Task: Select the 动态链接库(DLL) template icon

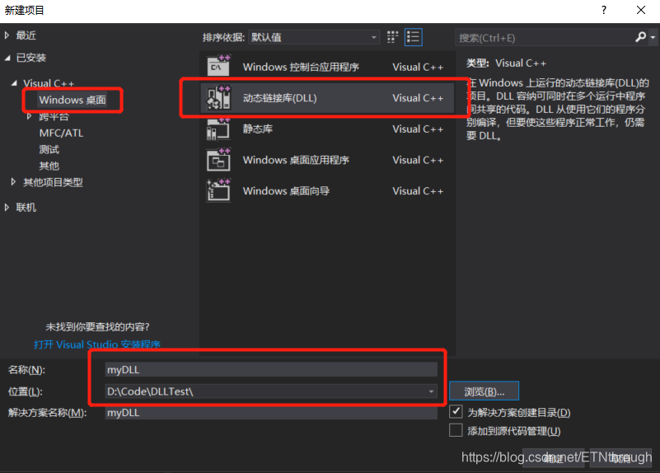Action: tap(218, 97)
